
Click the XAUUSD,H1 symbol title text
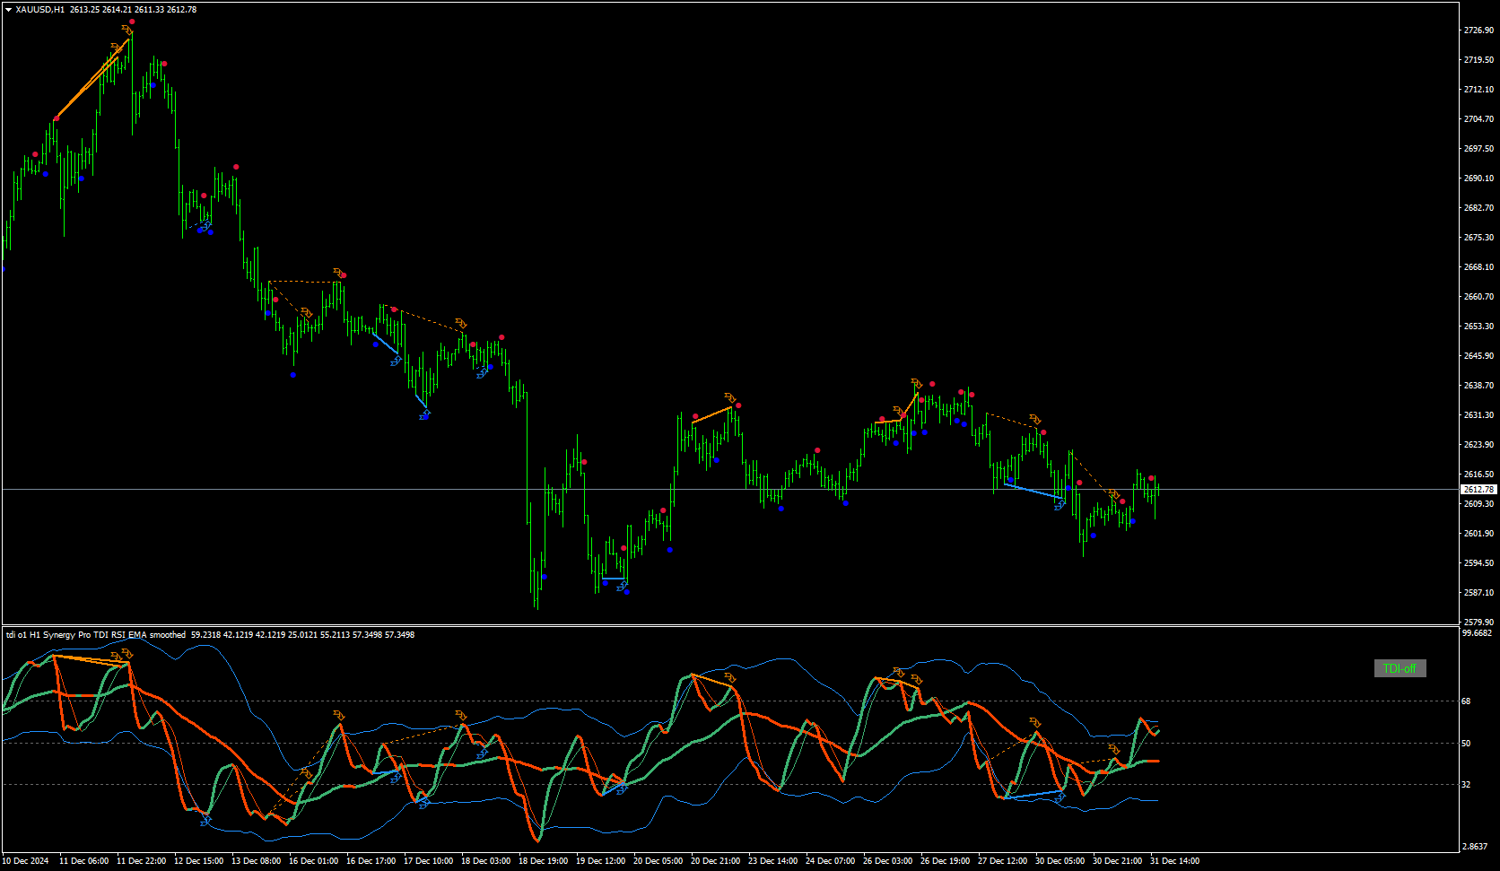(x=39, y=10)
